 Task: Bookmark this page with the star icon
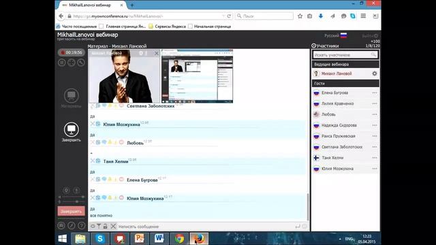[300, 16]
